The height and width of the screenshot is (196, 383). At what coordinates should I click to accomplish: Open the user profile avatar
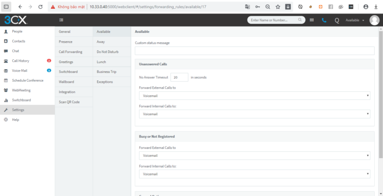click(x=374, y=20)
